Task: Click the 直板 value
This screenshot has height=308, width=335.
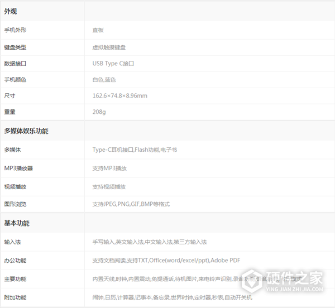Action: [x=98, y=30]
